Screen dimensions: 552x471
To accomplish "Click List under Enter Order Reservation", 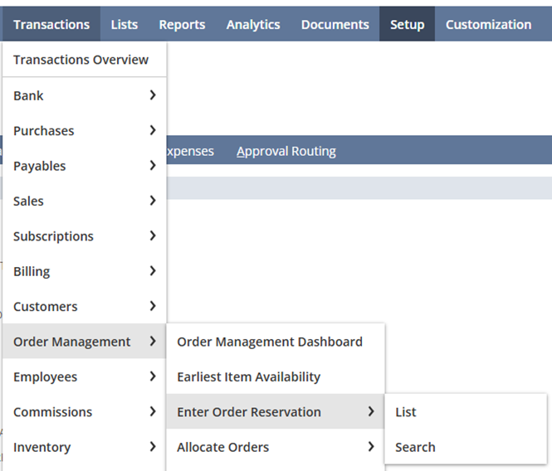I will pos(406,412).
